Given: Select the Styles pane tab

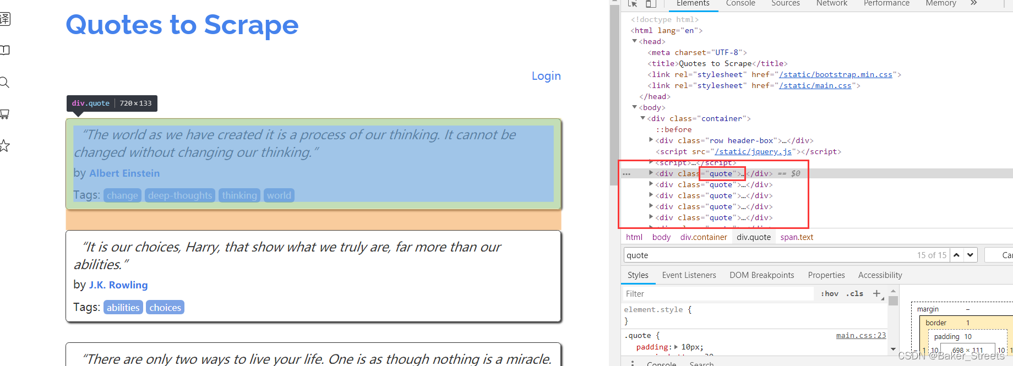Looking at the screenshot, I should pyautogui.click(x=638, y=275).
